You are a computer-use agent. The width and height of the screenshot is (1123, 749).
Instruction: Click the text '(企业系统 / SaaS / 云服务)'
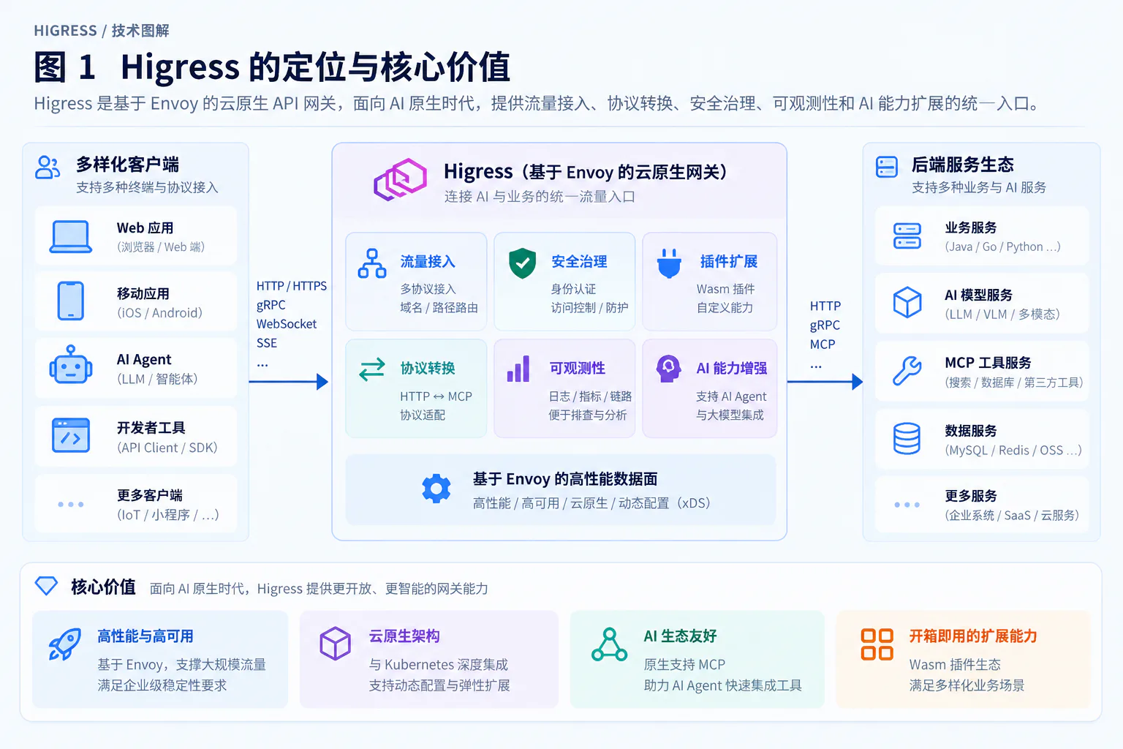[x=1012, y=516]
